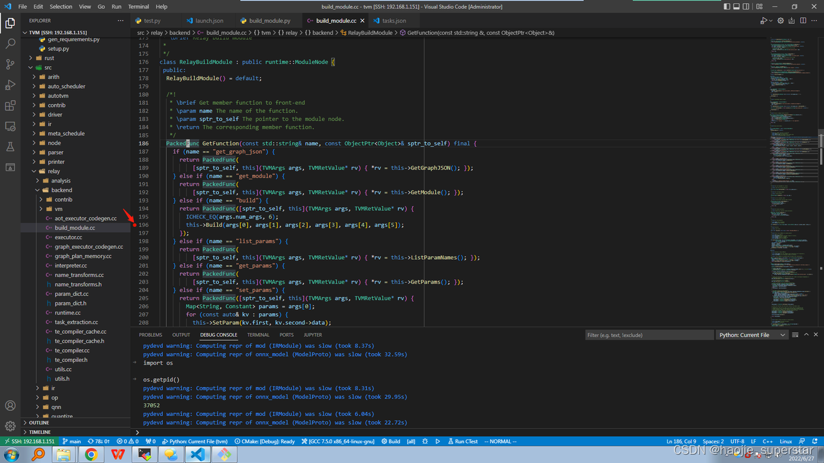Open editor more actions ellipsis
Screen dimensions: 824x463
point(813,21)
